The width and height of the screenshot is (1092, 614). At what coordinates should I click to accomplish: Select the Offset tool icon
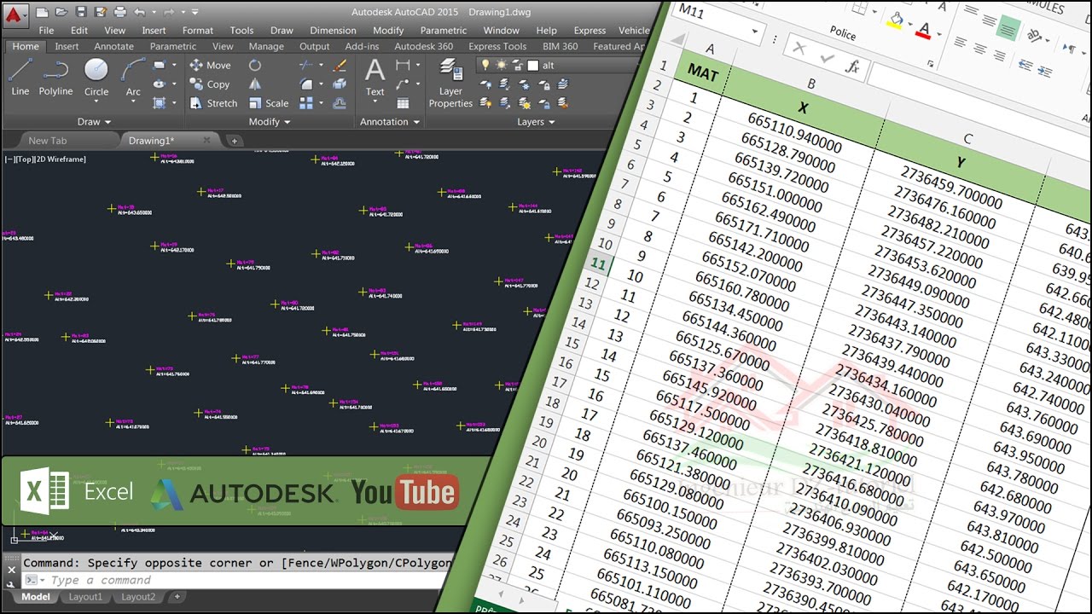coord(340,103)
